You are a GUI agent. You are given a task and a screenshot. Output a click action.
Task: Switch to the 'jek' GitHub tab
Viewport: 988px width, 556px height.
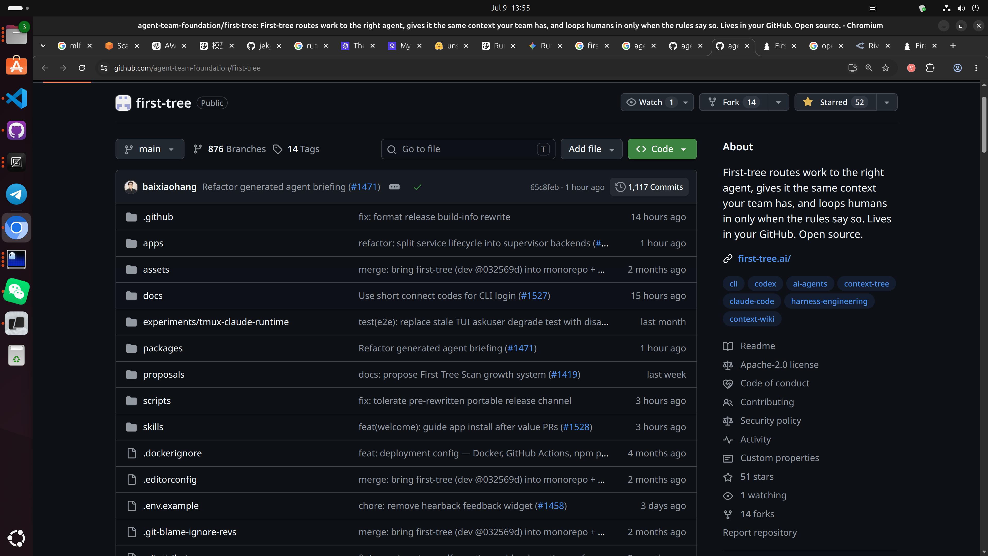(259, 46)
